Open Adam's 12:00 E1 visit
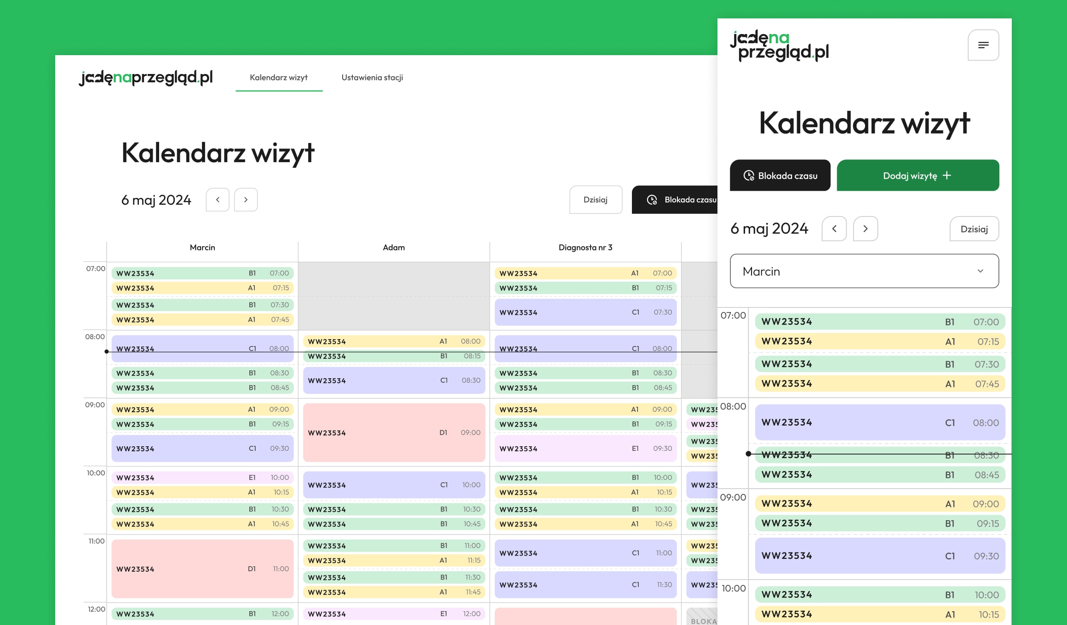1067x625 pixels. point(394,614)
